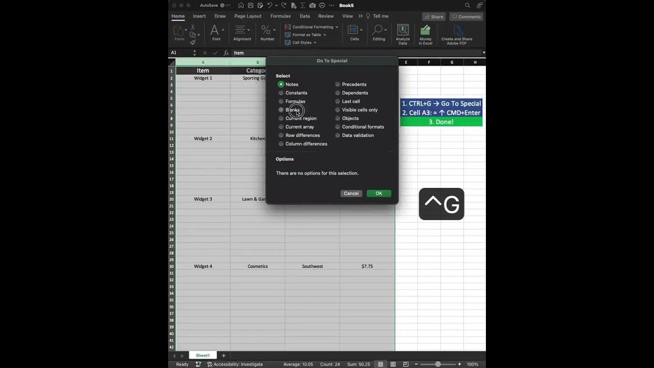Image resolution: width=654 pixels, height=368 pixels.
Task: Click the Cancel button in dialog
Action: (351, 193)
